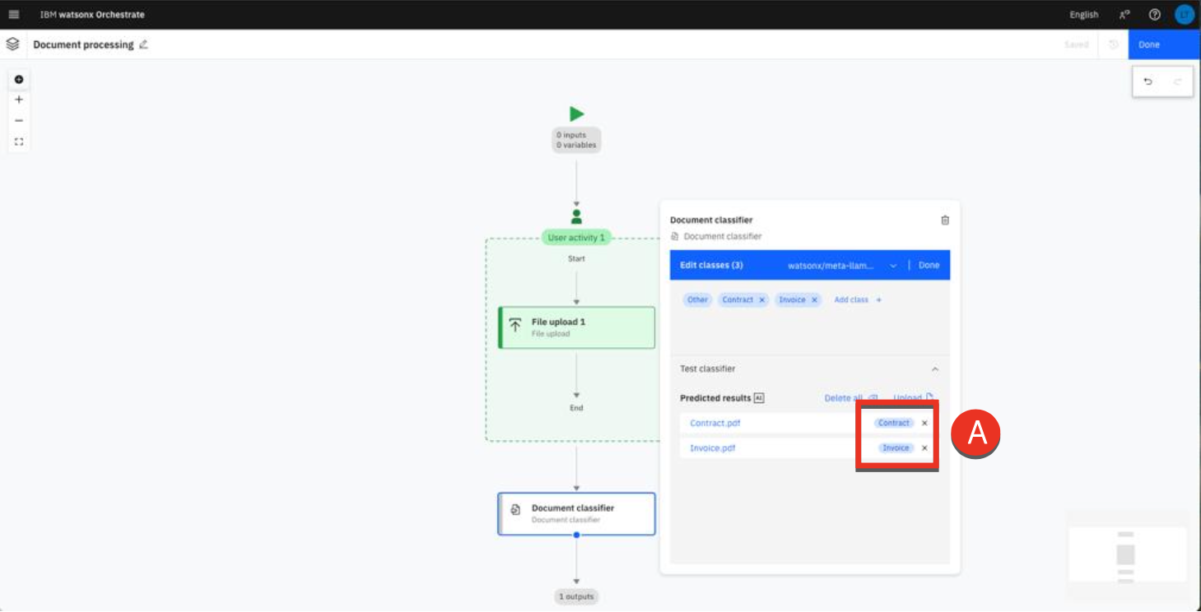Click the pencil icon to rename Document processing
The height and width of the screenshot is (612, 1201).
point(144,44)
